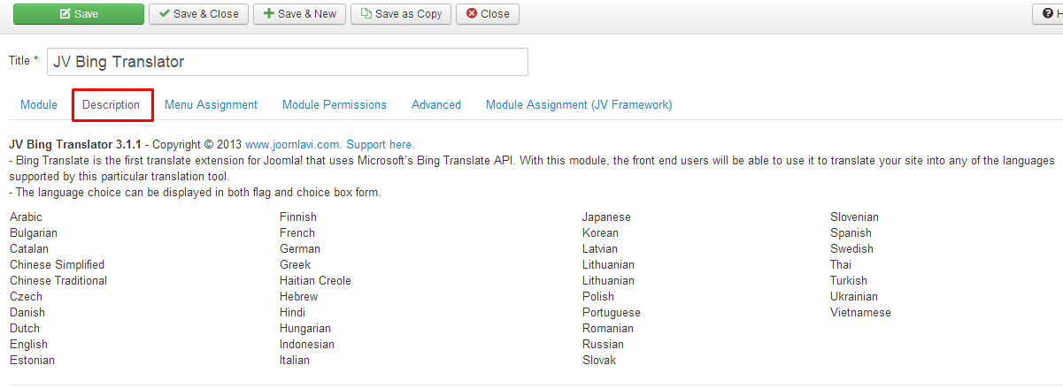
Task: Open the www.joomlavi.com link
Action: click(x=292, y=144)
